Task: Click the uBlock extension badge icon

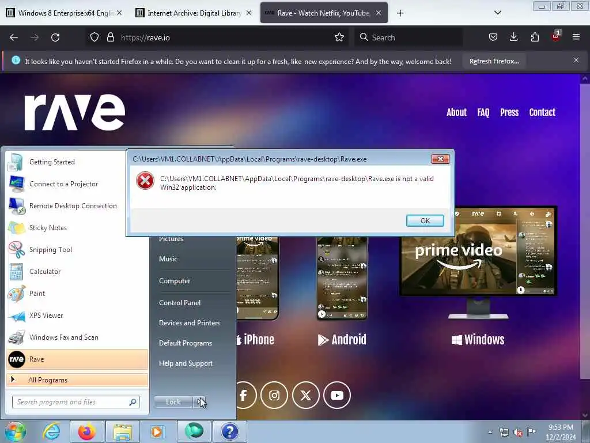Action: tap(556, 36)
